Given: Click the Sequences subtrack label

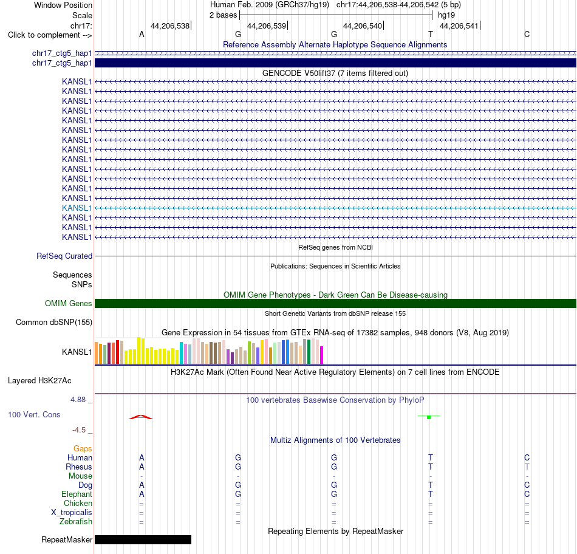Looking at the screenshot, I should click(72, 275).
